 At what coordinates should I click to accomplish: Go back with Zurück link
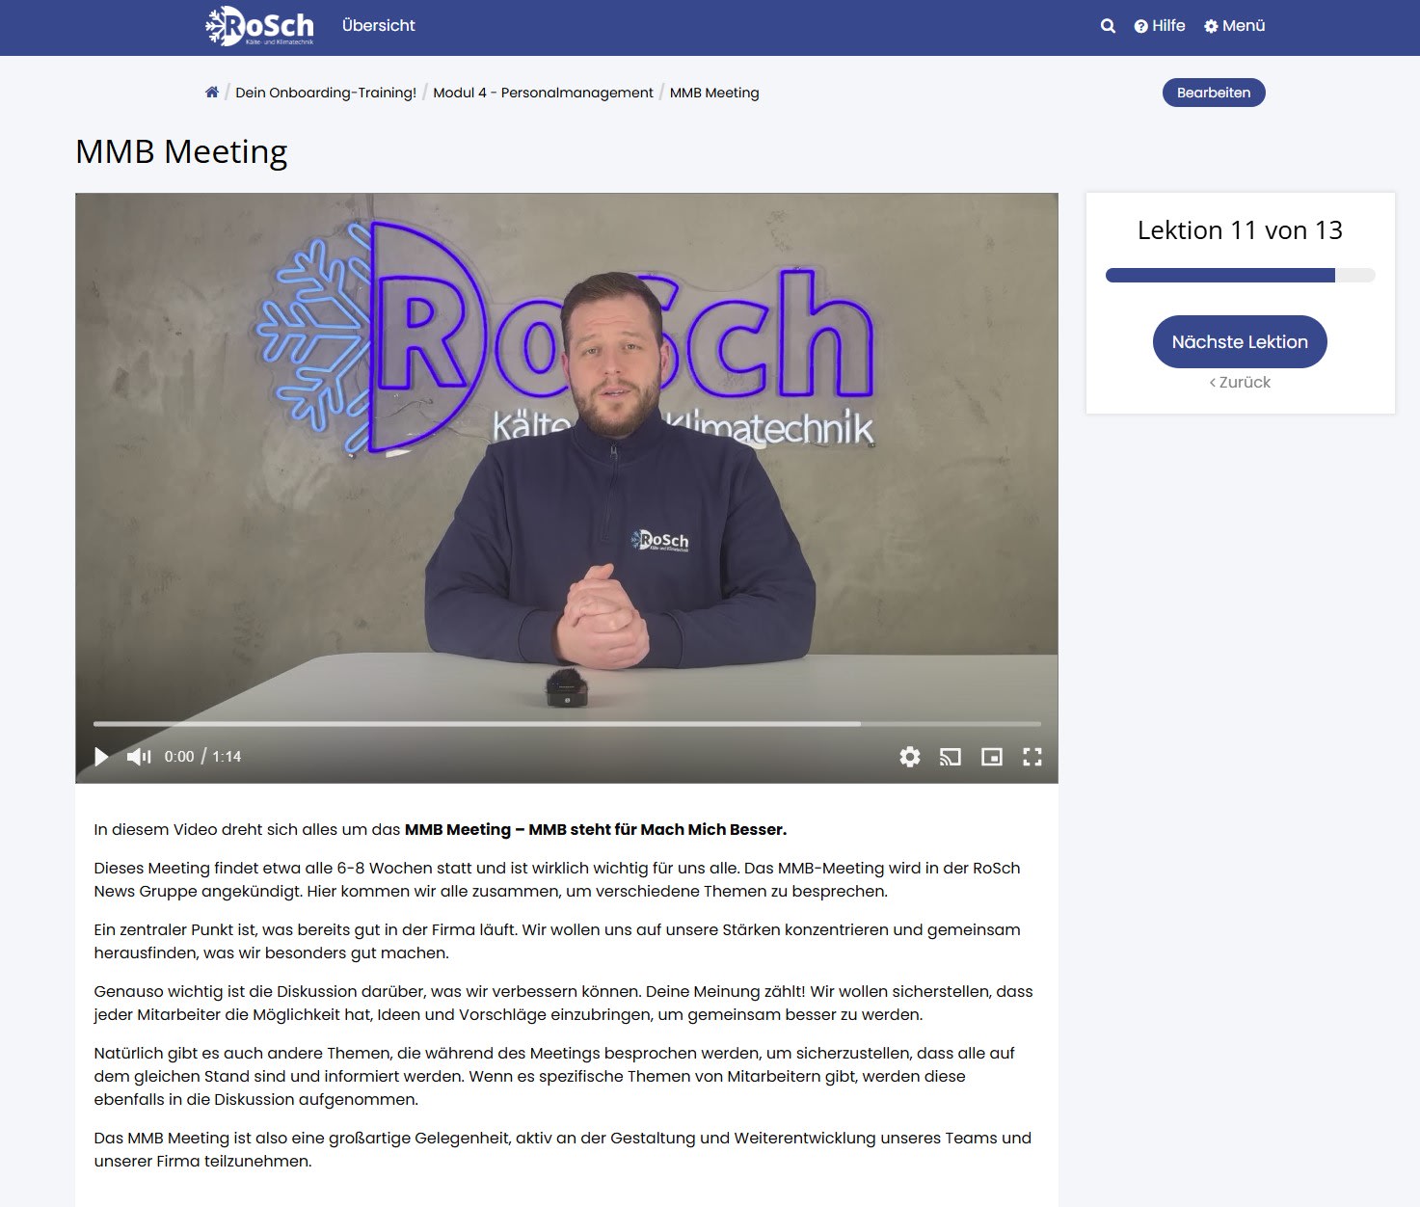pos(1240,382)
